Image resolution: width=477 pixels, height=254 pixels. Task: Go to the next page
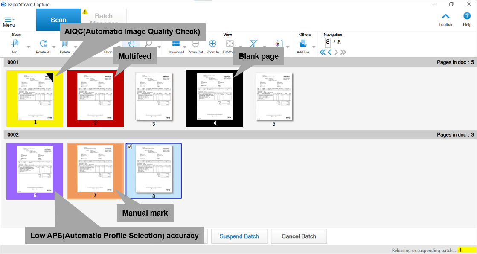[336, 52]
